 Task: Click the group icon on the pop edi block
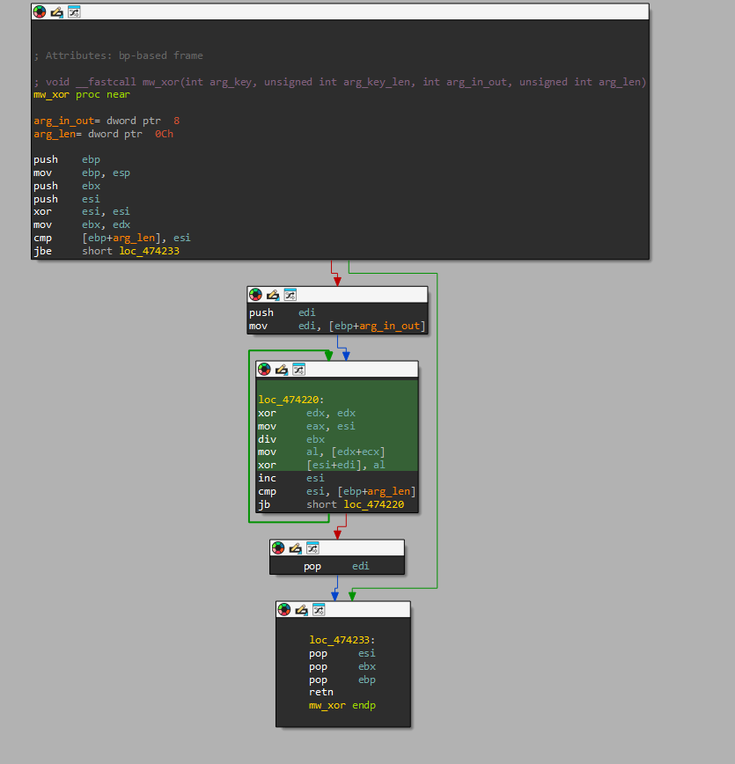pos(312,547)
